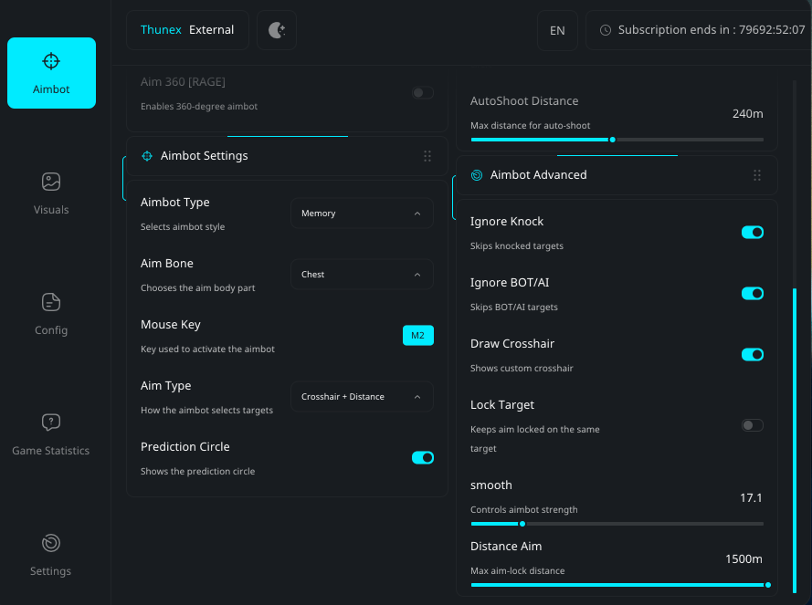The image size is (812, 605).
Task: Click the right panel vertical scrollbar
Action: tap(795, 440)
